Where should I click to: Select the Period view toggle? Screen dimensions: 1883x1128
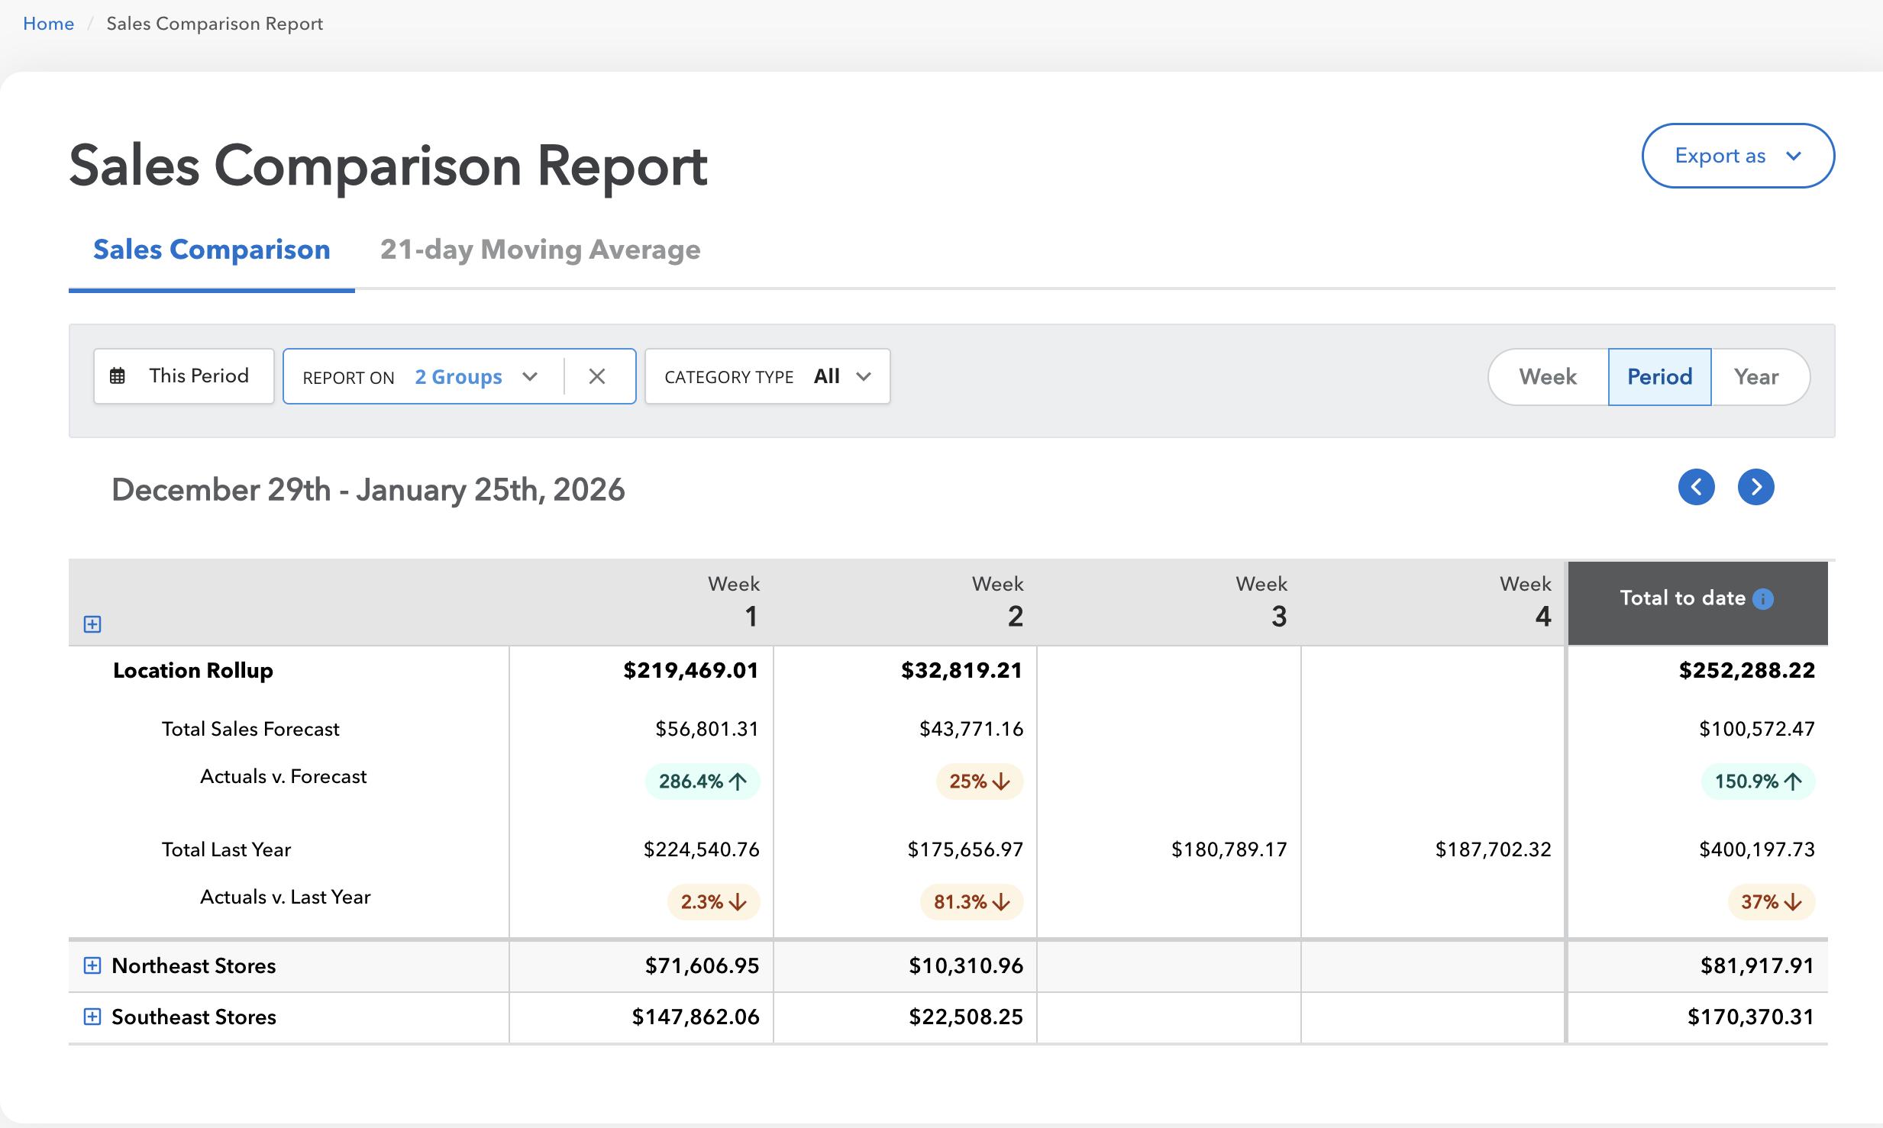click(x=1659, y=376)
